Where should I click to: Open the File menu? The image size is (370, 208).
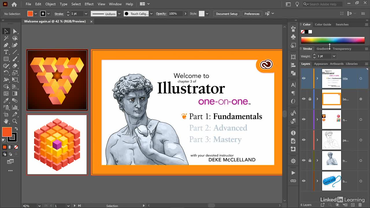28,4
